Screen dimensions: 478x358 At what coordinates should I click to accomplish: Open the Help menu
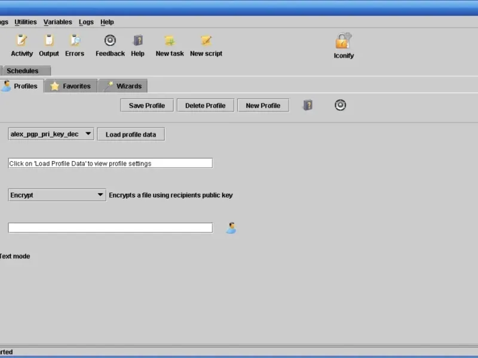tap(107, 22)
